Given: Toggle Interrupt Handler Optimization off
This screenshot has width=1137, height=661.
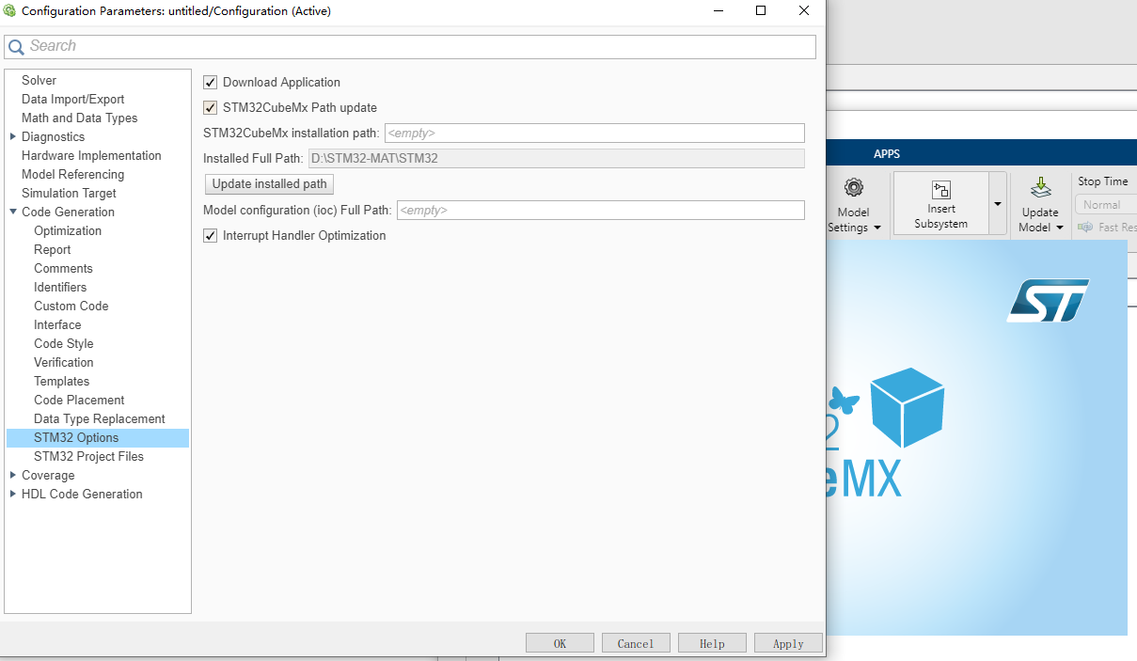Looking at the screenshot, I should 210,235.
